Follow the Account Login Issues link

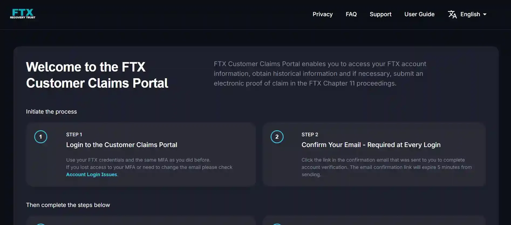(91, 175)
